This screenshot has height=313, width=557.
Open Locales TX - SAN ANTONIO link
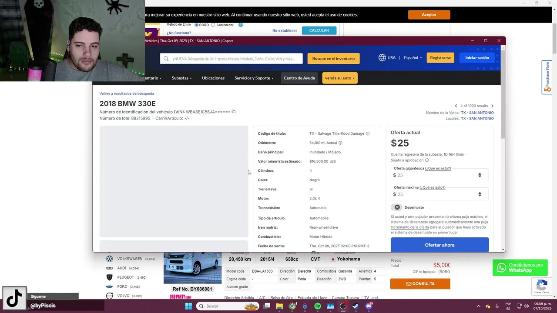tap(477, 118)
